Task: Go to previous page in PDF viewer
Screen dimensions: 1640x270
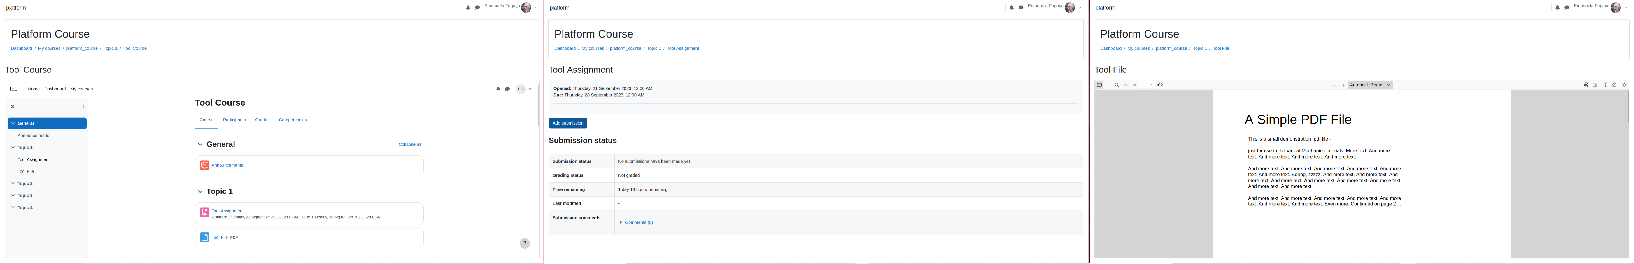Action: point(1126,85)
